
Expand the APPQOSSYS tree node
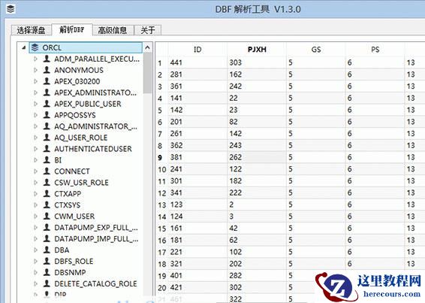pyautogui.click(x=35, y=115)
